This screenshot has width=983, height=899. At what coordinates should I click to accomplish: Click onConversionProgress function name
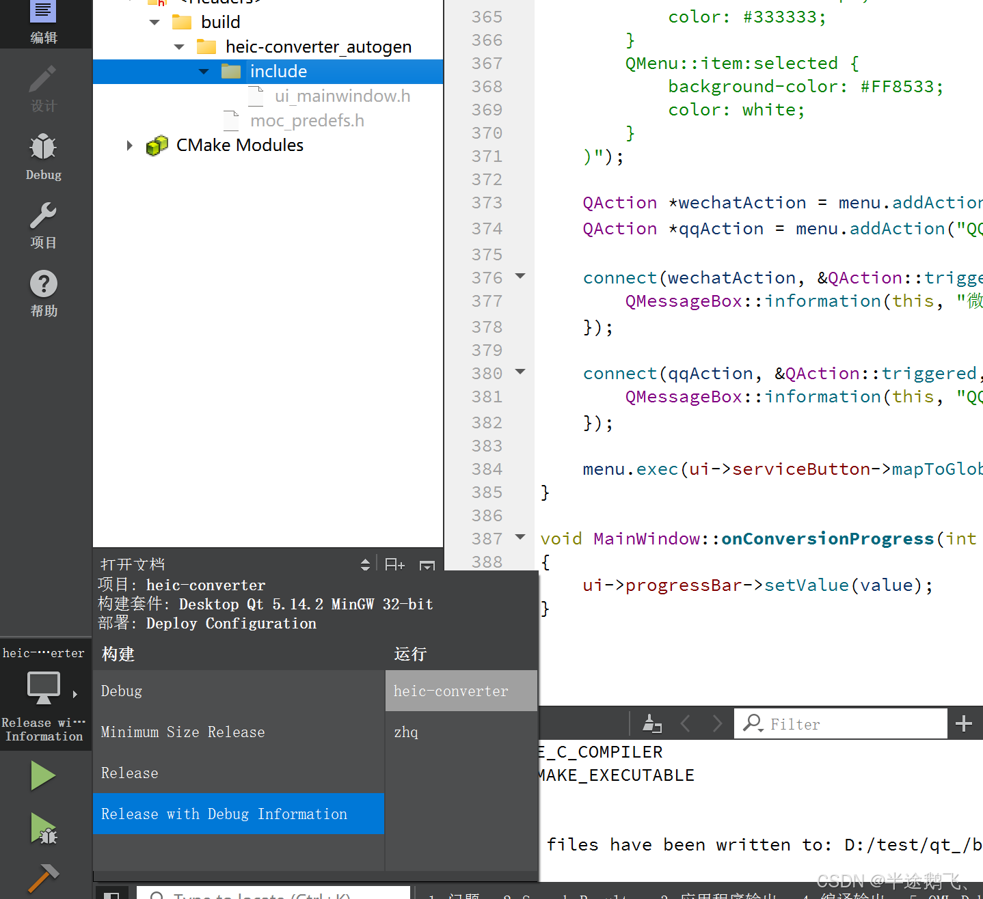click(x=828, y=539)
